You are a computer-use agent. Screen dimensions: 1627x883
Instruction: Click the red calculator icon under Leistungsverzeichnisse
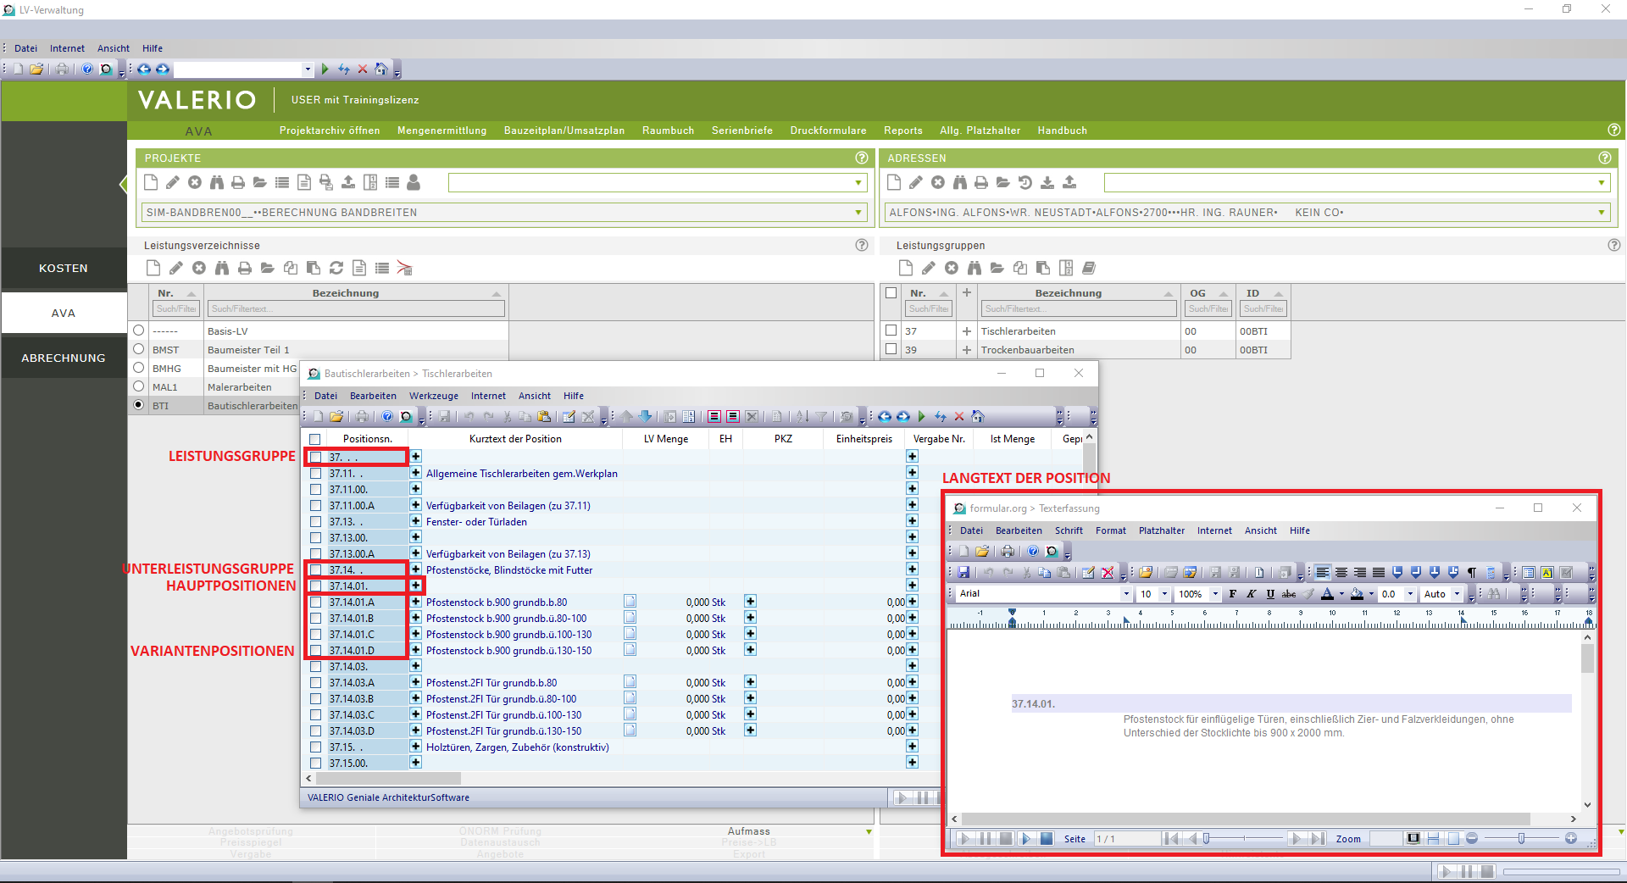pos(404,268)
